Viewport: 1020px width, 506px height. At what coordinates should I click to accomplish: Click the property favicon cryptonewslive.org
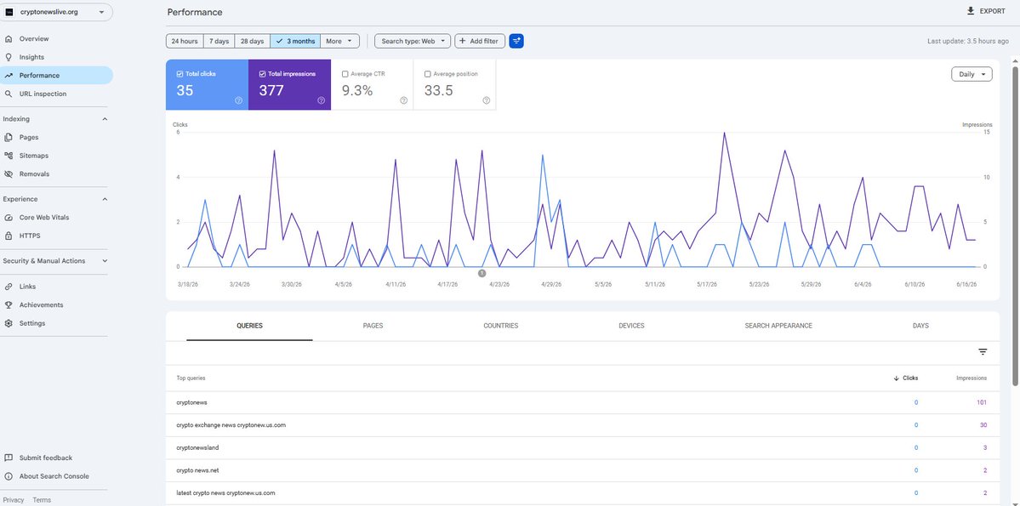point(9,12)
